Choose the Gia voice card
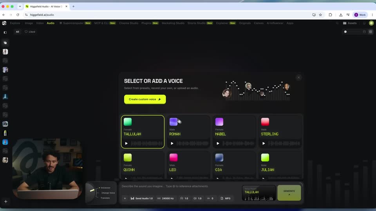This screenshot has width=376, height=211. 234,165
